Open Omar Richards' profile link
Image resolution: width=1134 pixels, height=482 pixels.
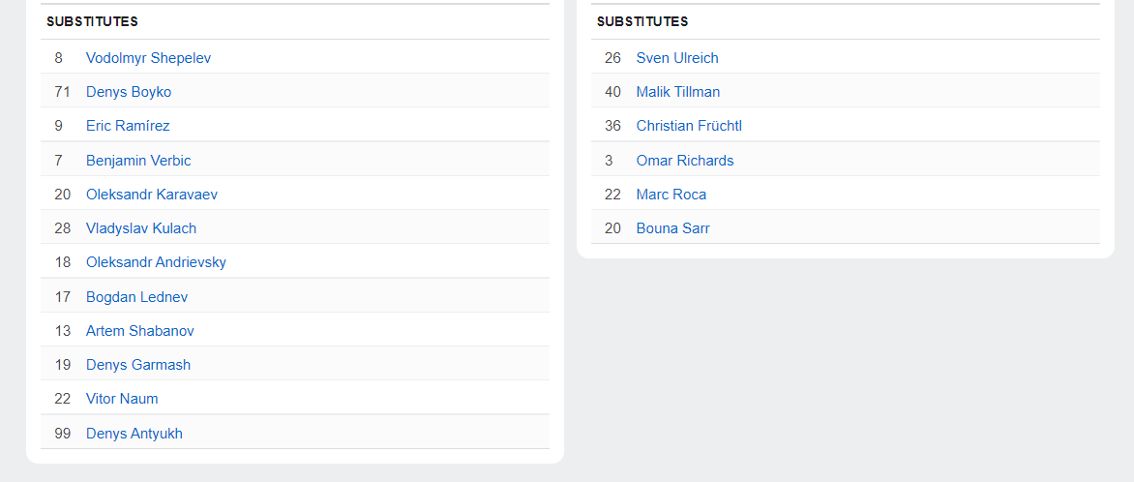click(685, 161)
